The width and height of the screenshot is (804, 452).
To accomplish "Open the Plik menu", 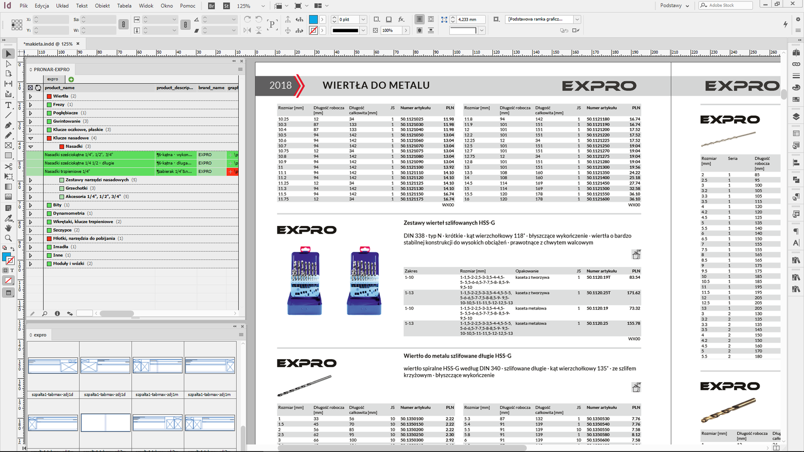I will pyautogui.click(x=24, y=6).
